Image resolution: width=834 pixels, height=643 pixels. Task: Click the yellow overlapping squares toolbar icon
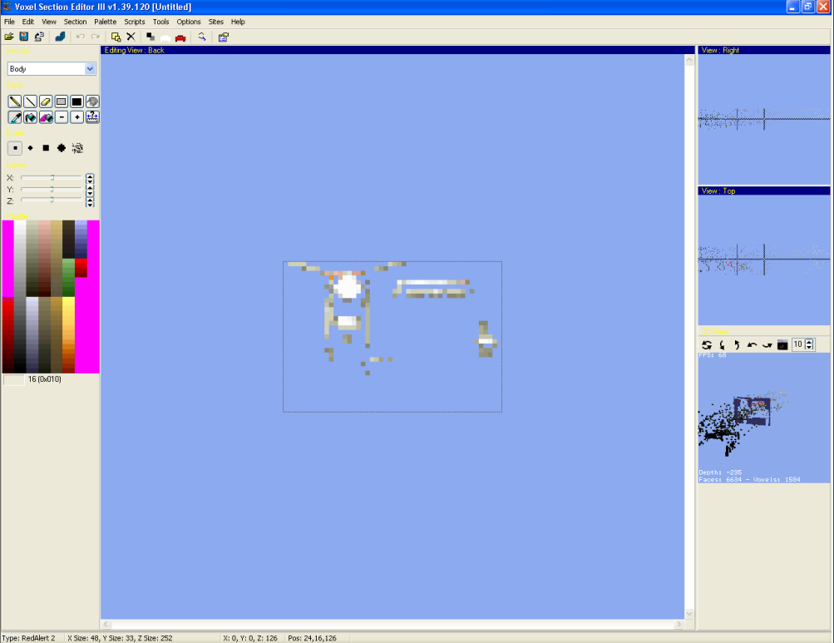tap(116, 37)
